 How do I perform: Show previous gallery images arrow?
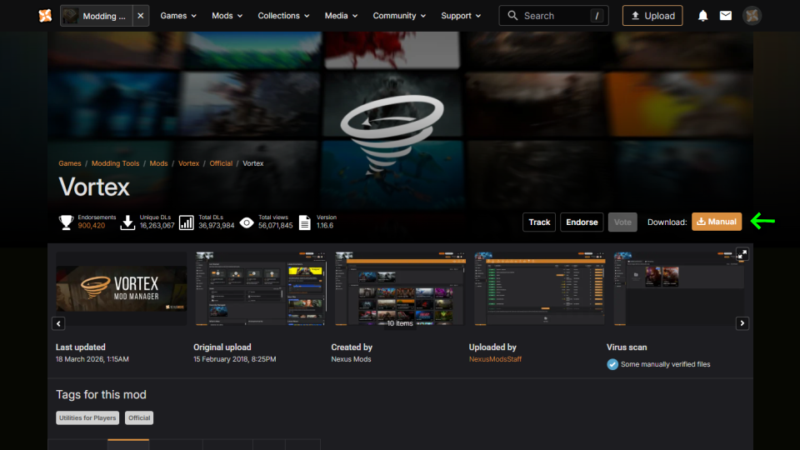tap(58, 323)
